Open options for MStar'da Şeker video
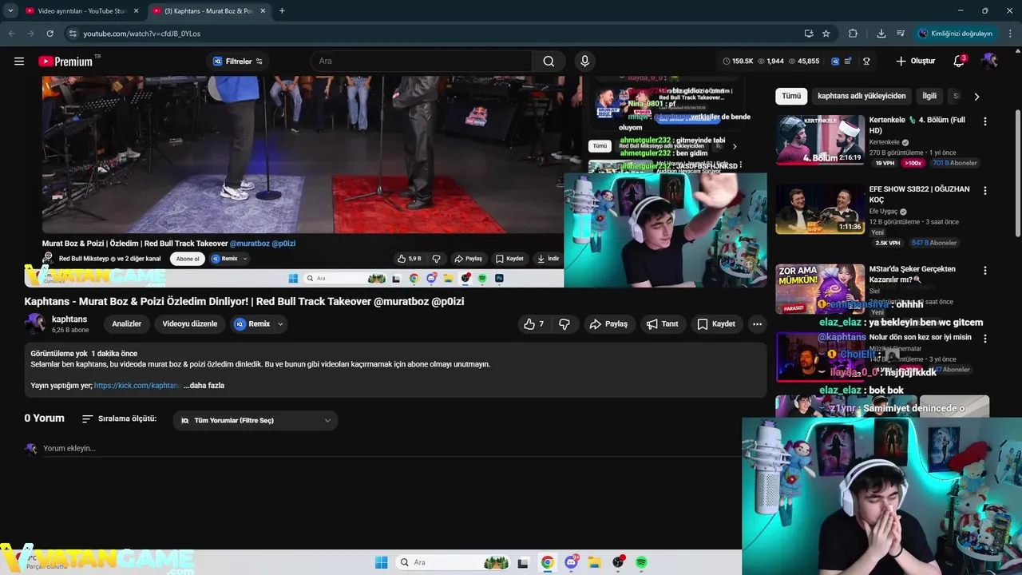Screen dimensions: 1022x575 (984, 271)
